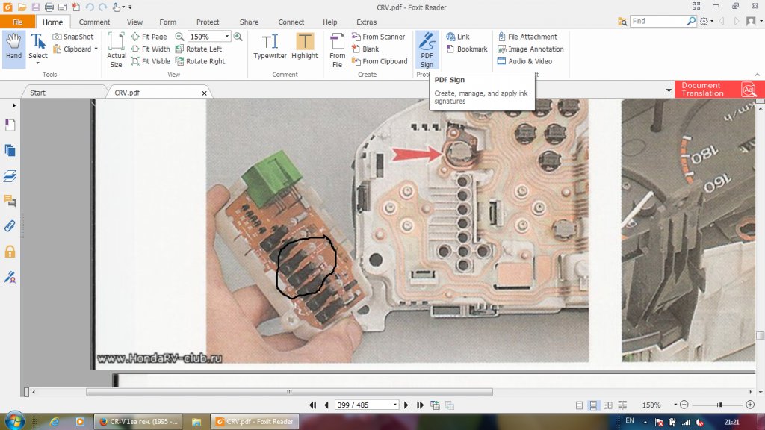Image resolution: width=765 pixels, height=430 pixels.
Task: Open the Clipboard dropdown
Action: pos(75,49)
